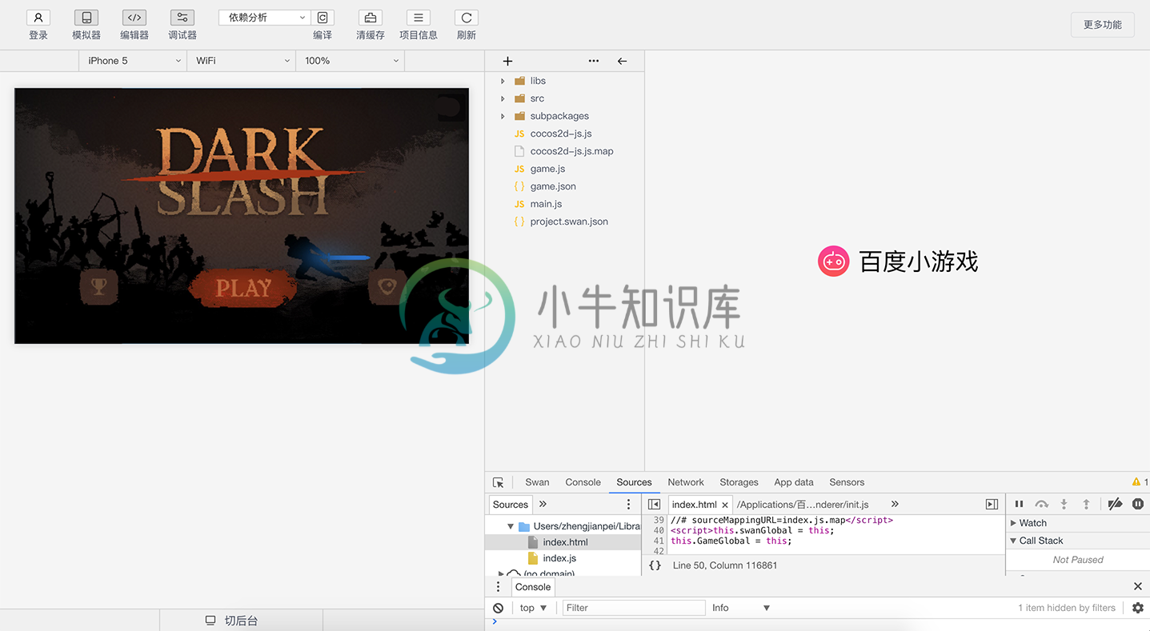The height and width of the screenshot is (631, 1150).
Task: Open the 依赖分析 dropdown
Action: click(264, 18)
